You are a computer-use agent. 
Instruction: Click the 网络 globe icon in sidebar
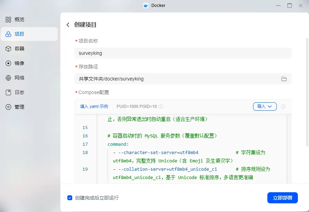(8, 78)
